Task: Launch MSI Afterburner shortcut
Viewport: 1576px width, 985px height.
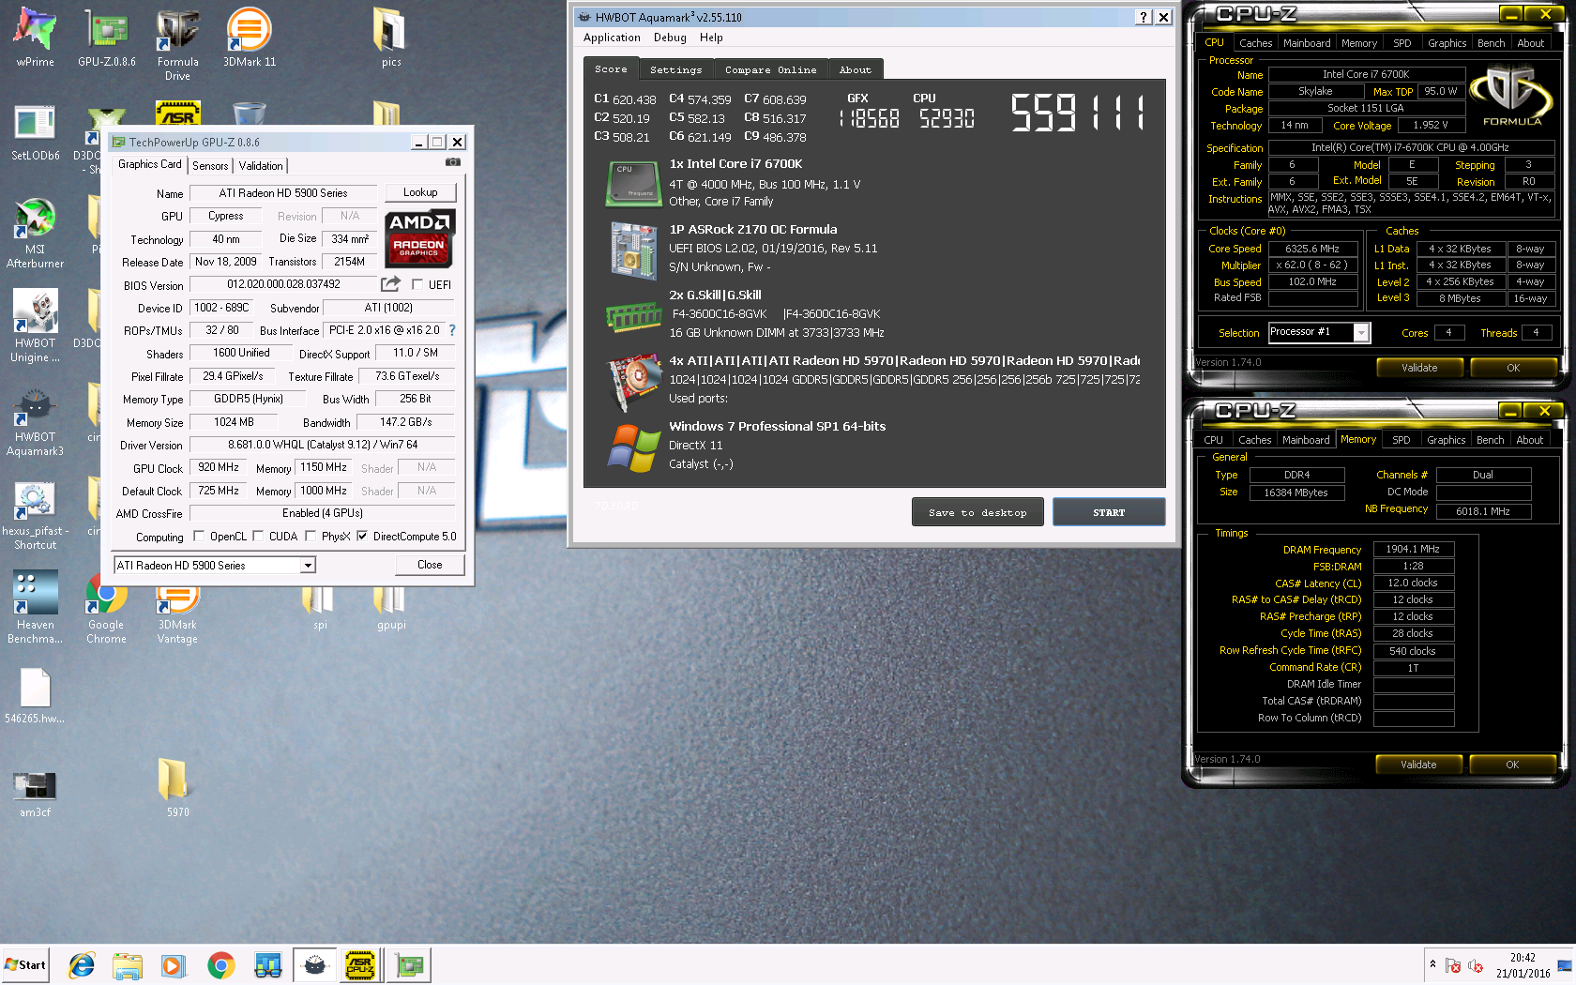Action: 35,233
